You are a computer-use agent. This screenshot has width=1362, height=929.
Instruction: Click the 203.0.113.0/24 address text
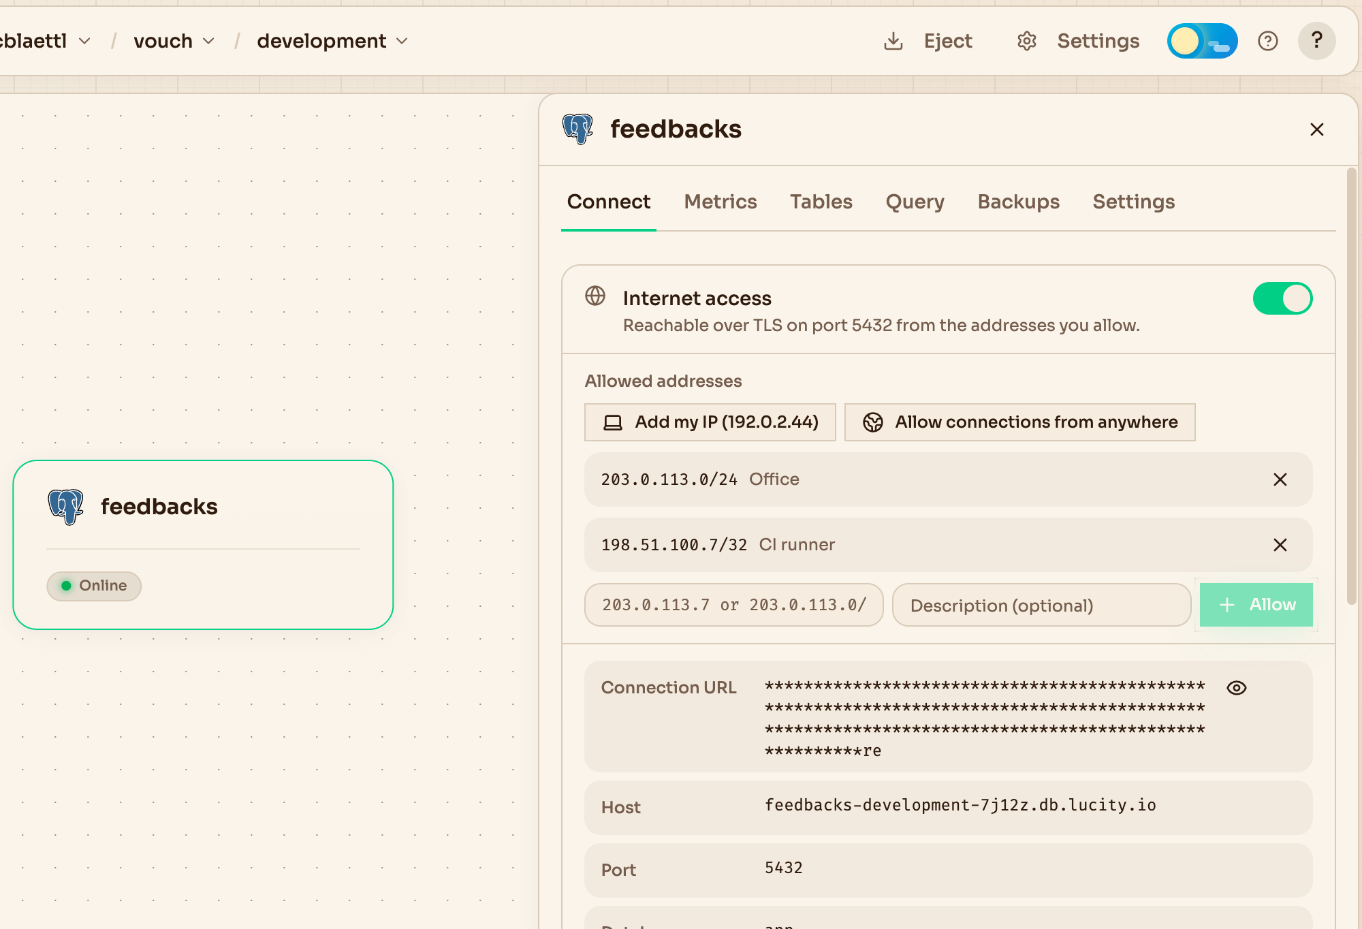[x=669, y=479]
